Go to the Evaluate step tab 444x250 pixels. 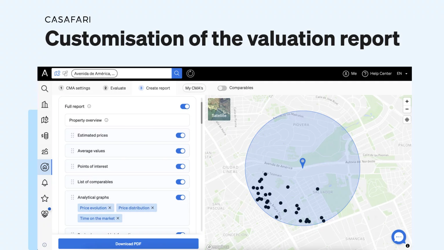(x=114, y=88)
